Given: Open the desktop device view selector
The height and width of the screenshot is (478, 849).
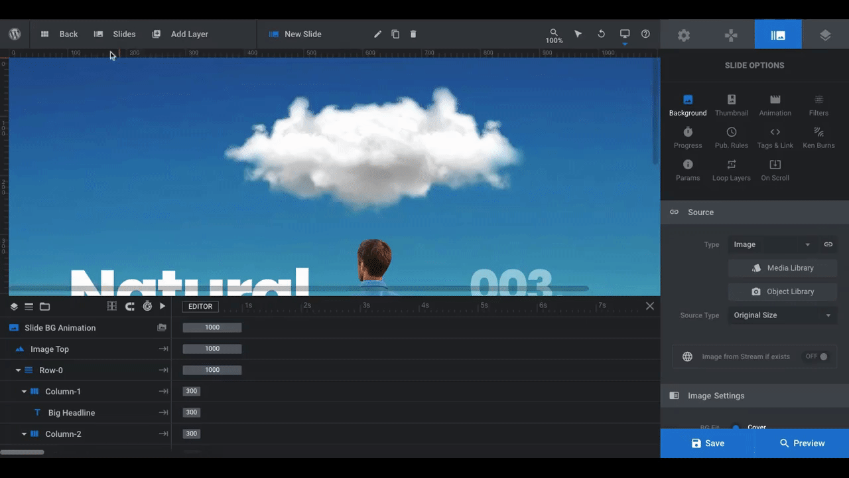Looking at the screenshot, I should [x=625, y=35].
